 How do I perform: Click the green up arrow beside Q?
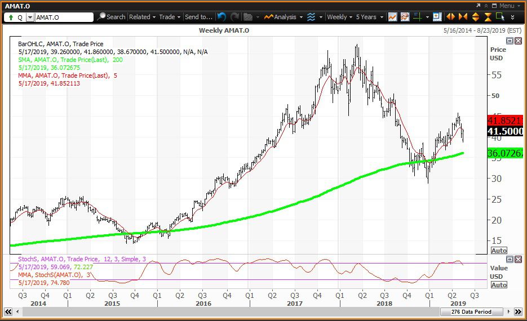[11, 17]
